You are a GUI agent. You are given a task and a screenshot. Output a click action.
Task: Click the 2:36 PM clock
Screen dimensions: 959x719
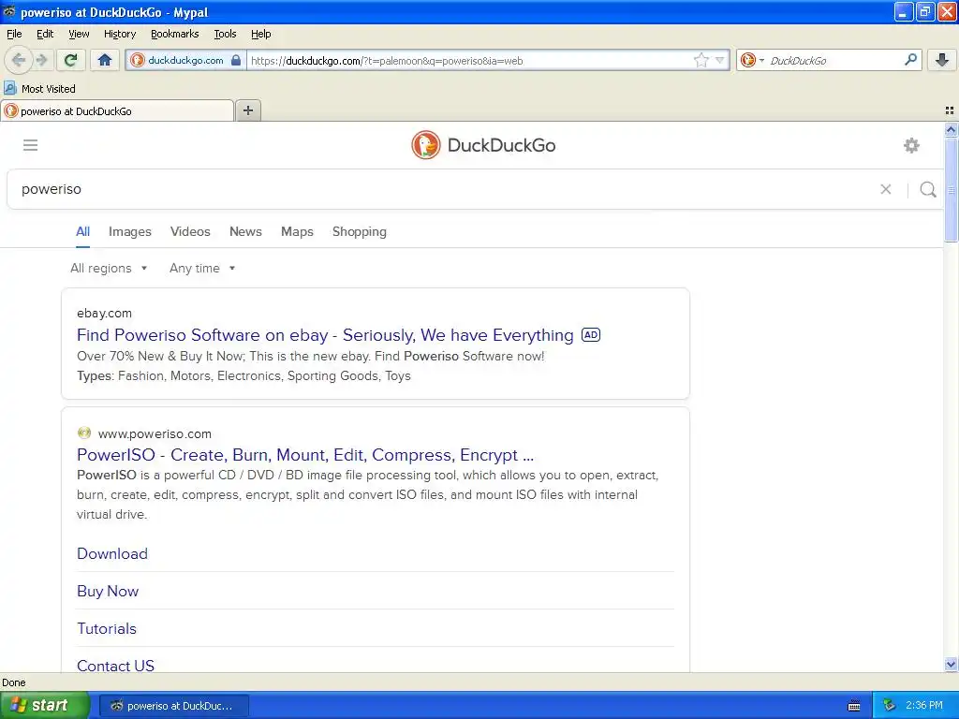[924, 706]
